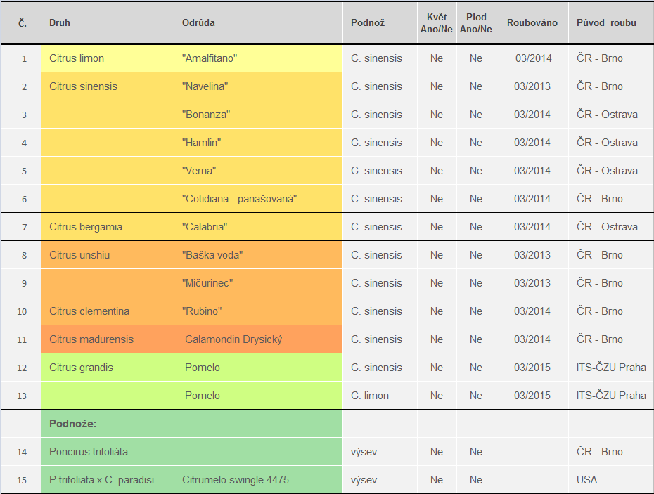Select the "Citrus bergamia" species cell
The image size is (654, 494).
click(86, 227)
